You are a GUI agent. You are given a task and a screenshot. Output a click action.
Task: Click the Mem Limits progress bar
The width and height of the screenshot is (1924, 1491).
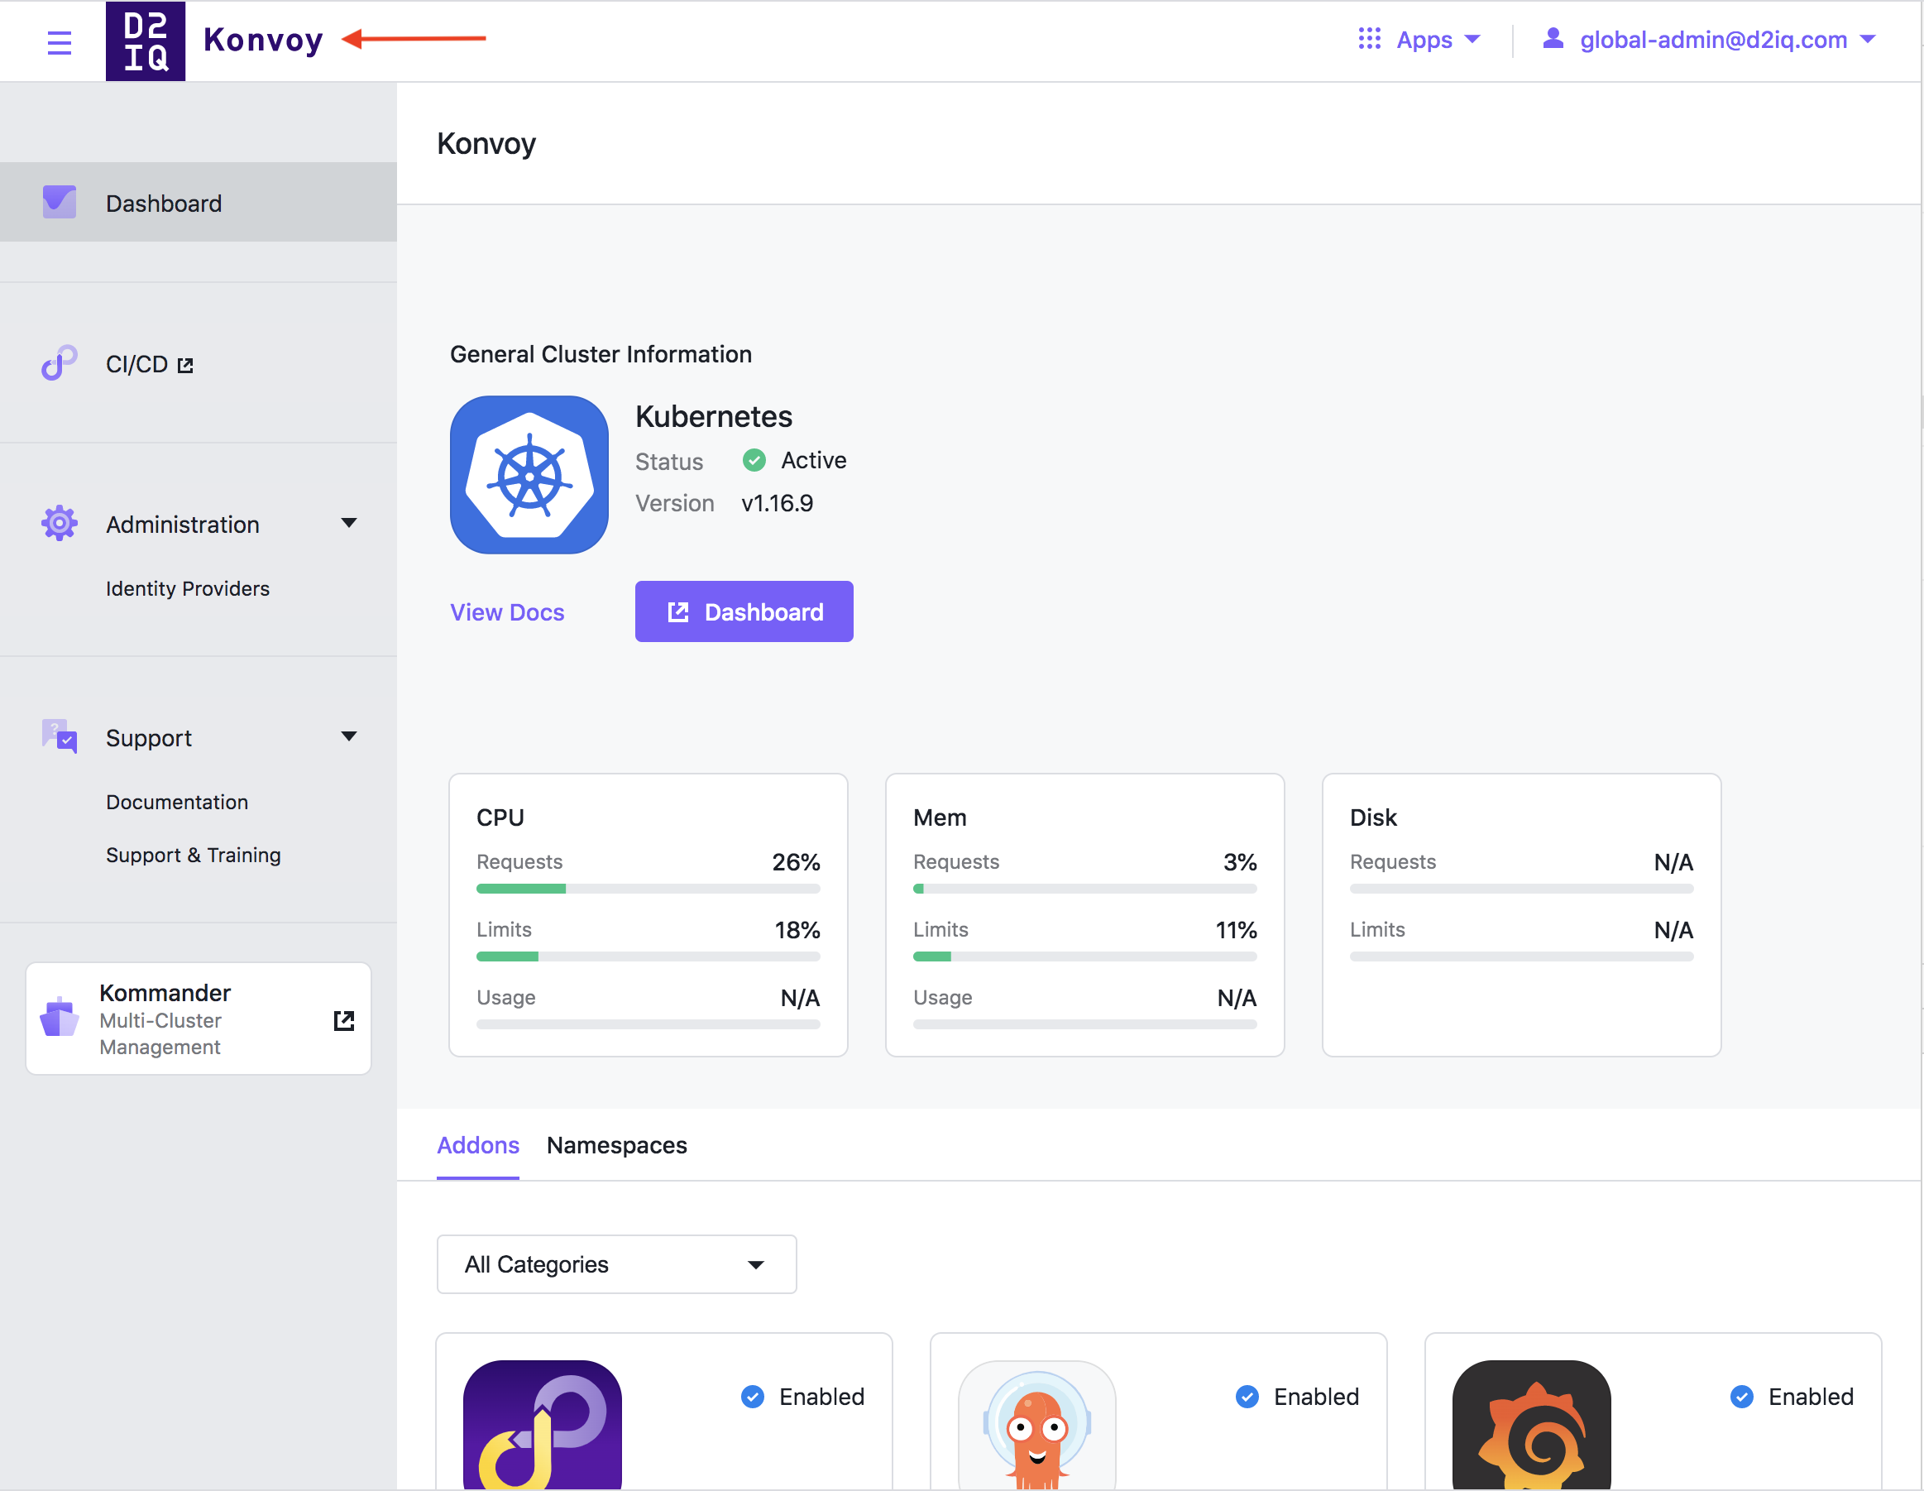pos(1085,957)
